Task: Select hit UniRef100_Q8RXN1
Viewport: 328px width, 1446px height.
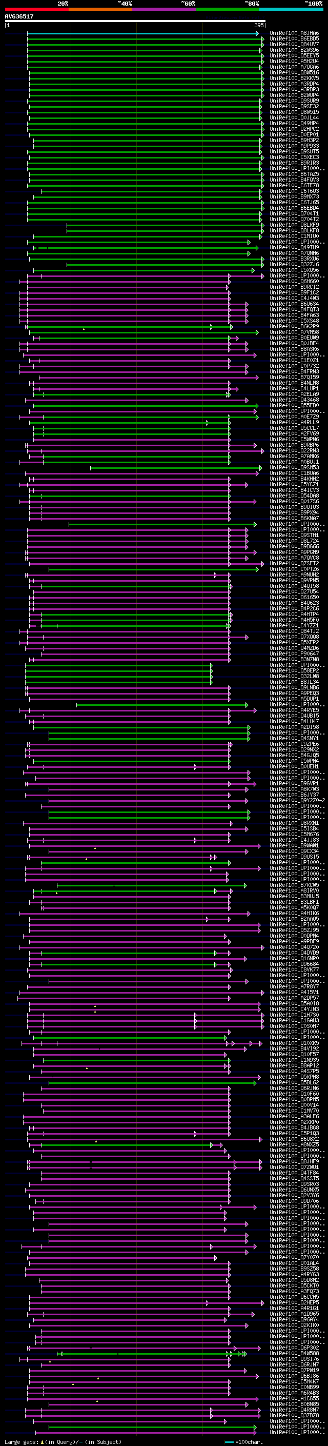Action: tap(294, 823)
